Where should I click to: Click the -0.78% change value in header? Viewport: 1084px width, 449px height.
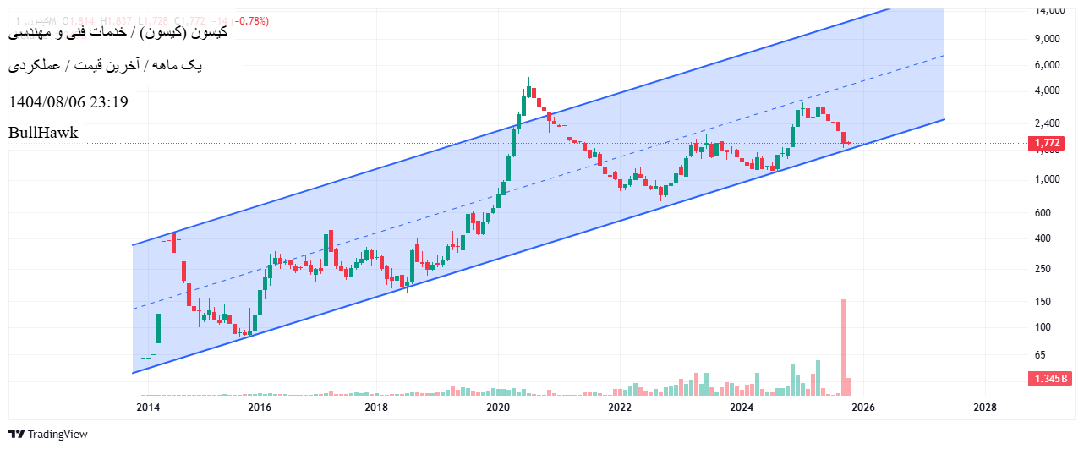point(251,20)
